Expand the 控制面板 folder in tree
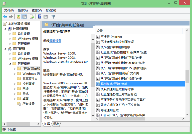 15,84
